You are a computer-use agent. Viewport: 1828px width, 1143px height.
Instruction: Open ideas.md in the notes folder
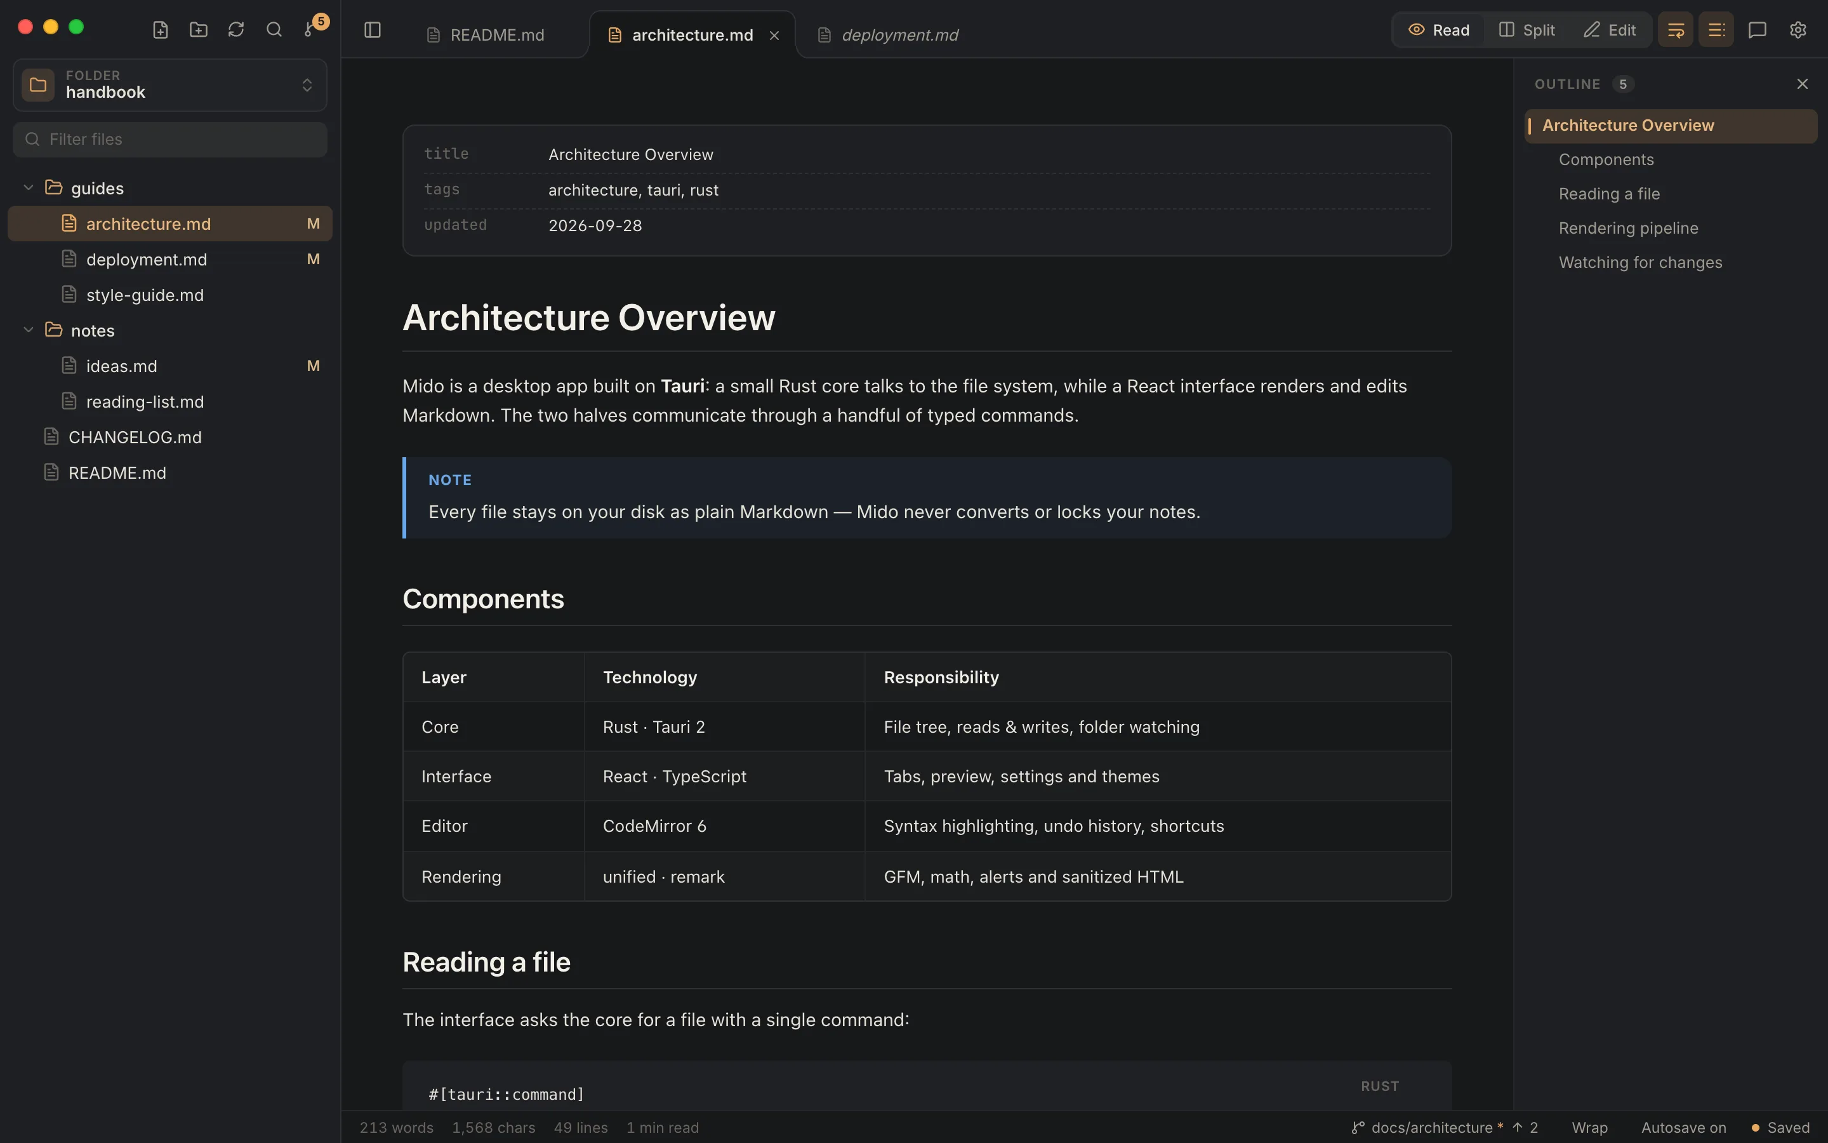pos(170,366)
